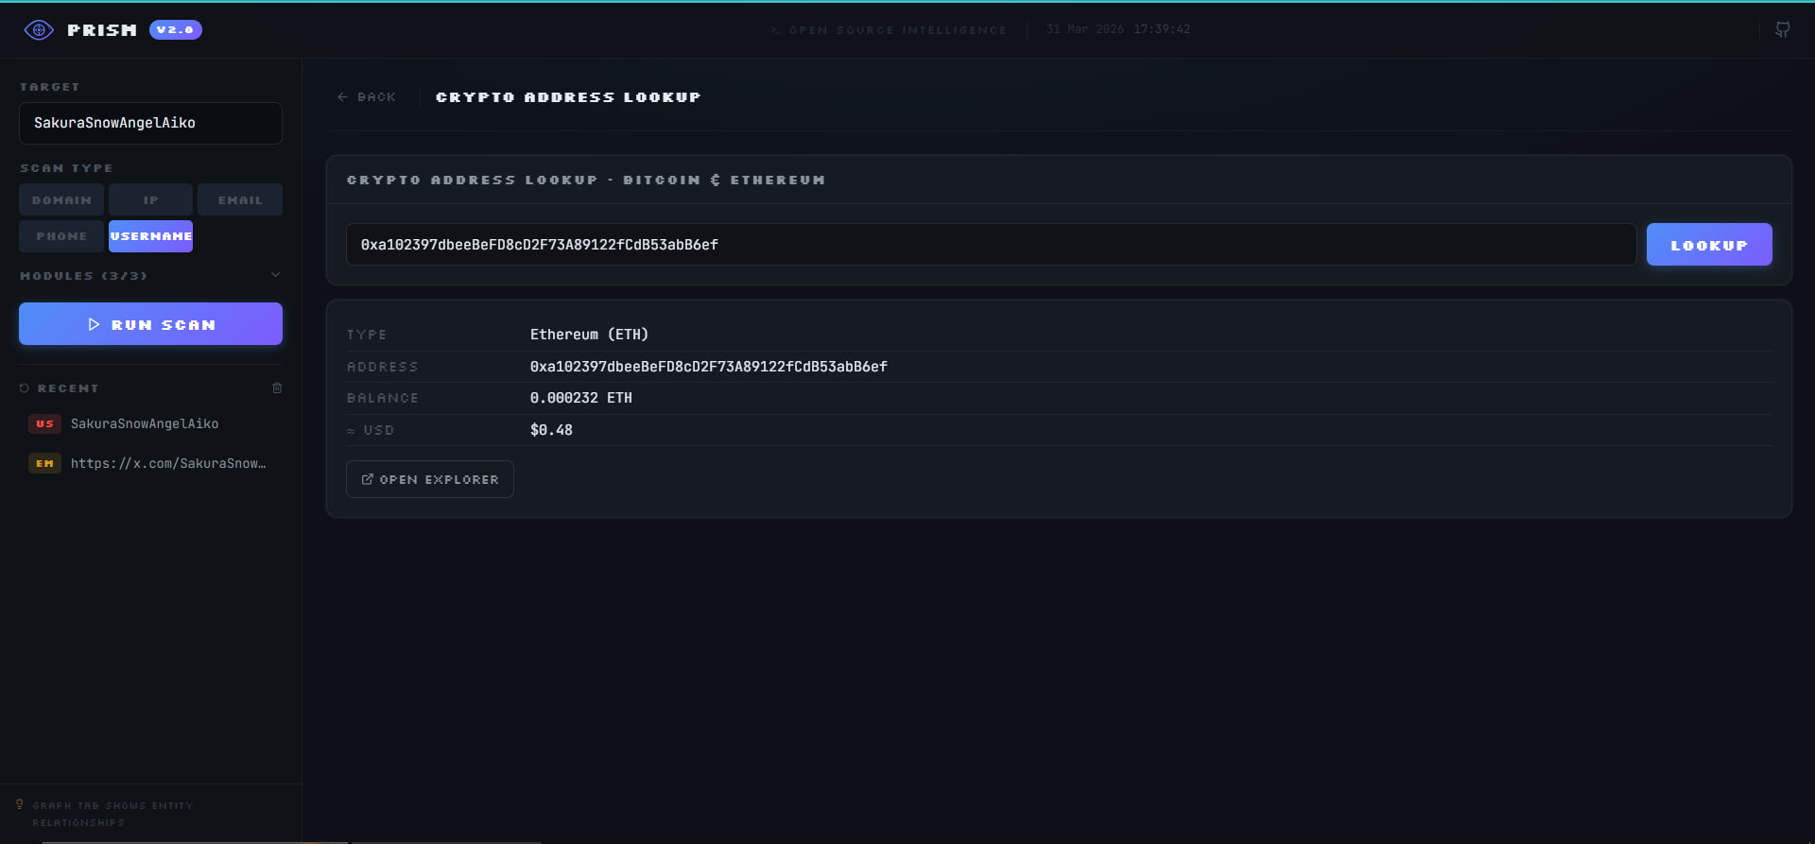Click the crypto address input field
1815x844 pixels.
(991, 245)
